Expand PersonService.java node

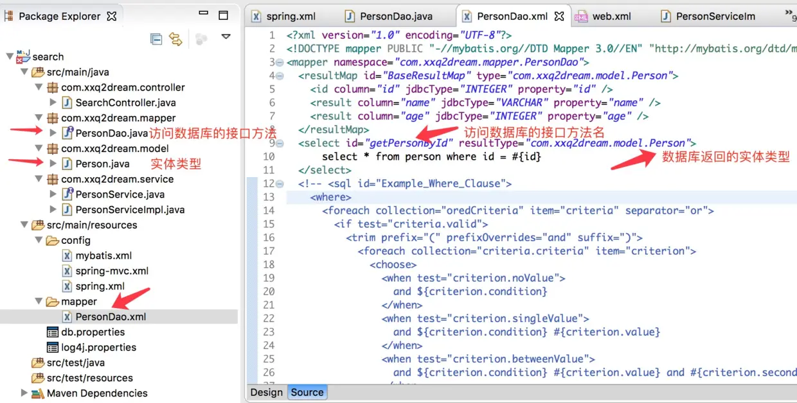click(53, 194)
